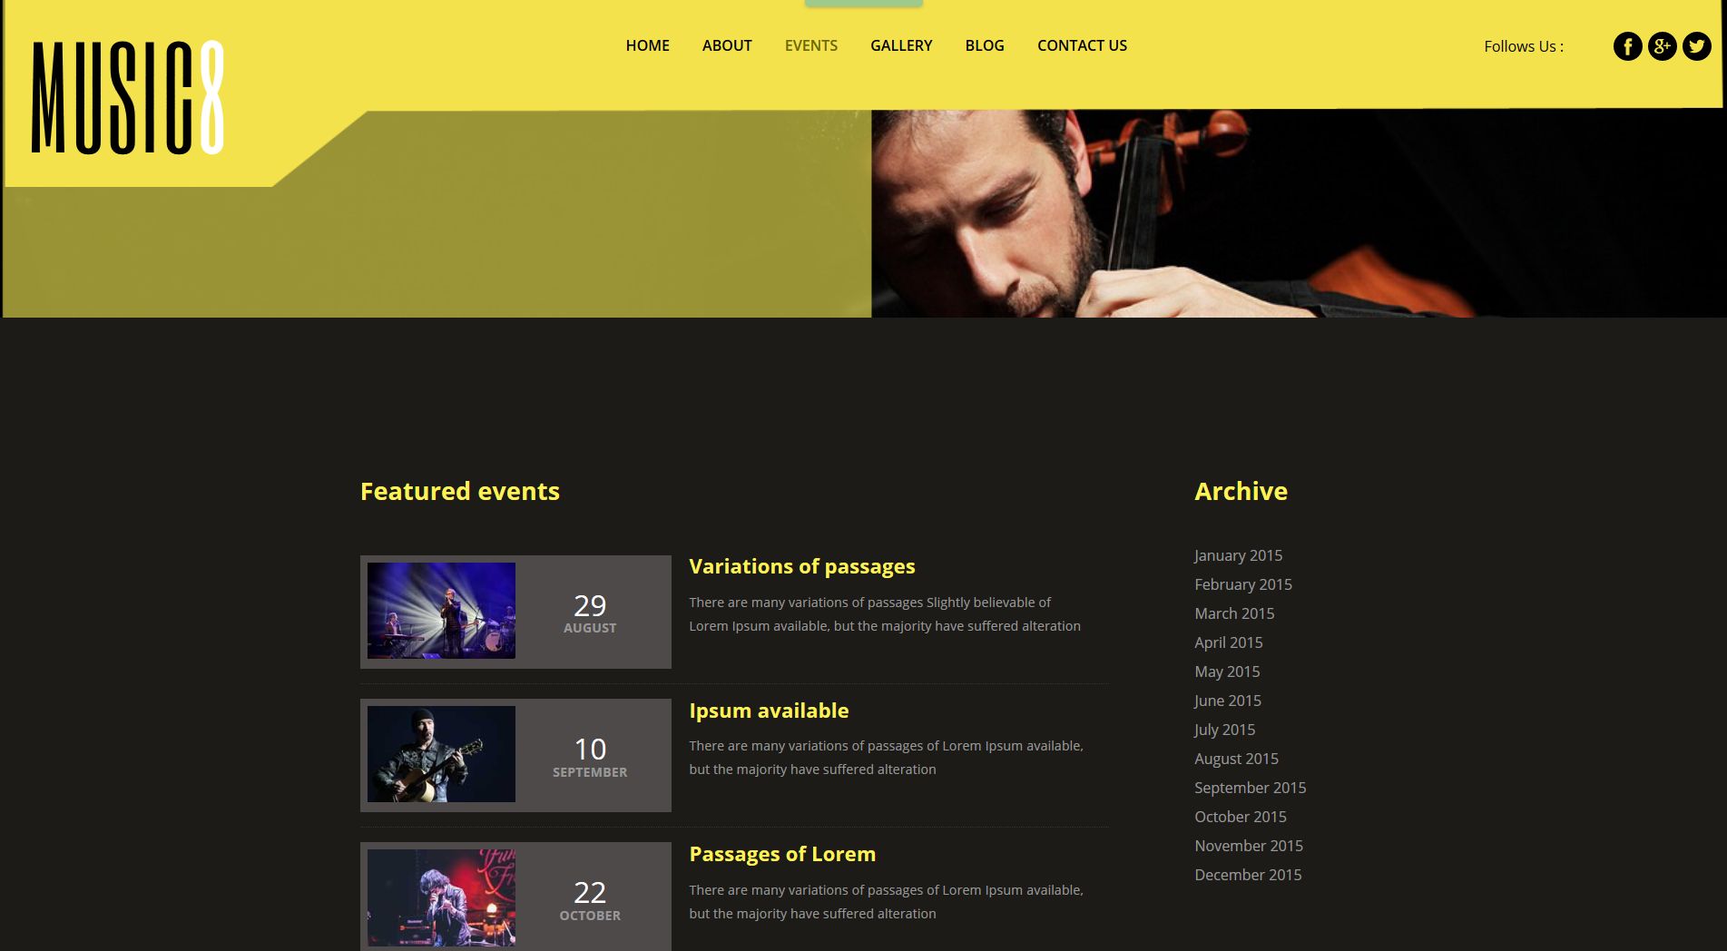This screenshot has width=1727, height=951.
Task: Open the Ipsum available event title
Action: click(x=769, y=711)
